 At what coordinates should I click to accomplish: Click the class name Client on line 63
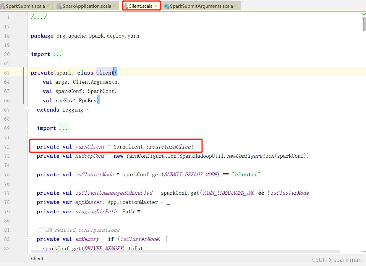point(105,73)
